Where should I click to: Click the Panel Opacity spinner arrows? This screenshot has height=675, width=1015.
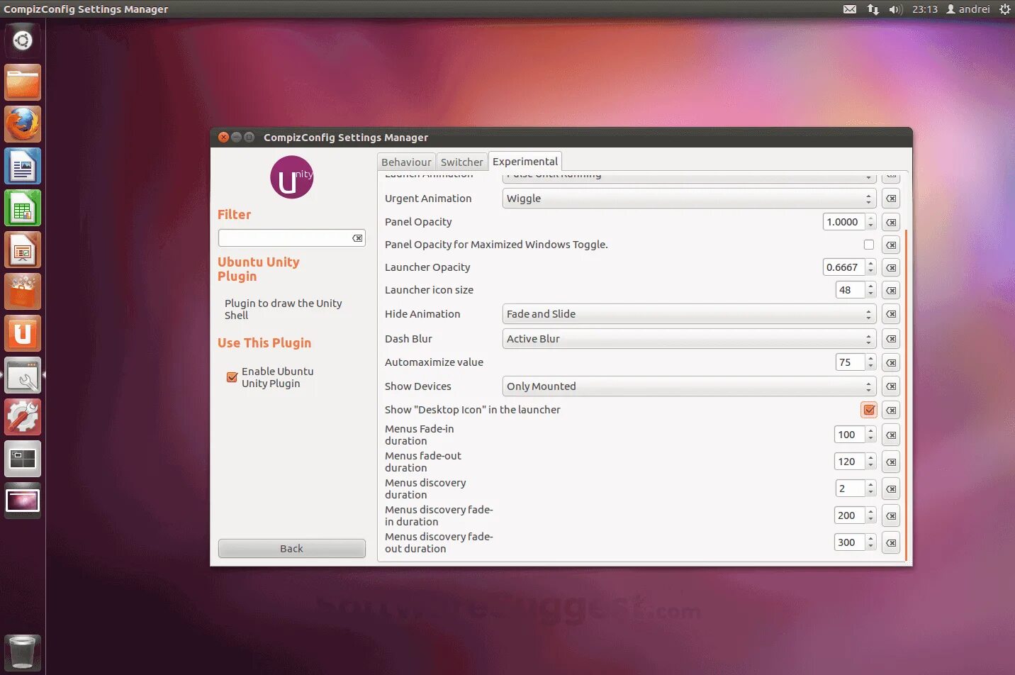pos(871,222)
